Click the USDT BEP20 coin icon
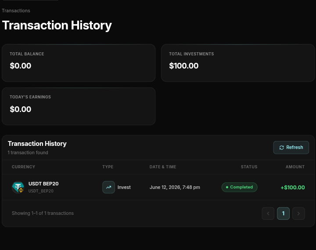Image resolution: width=316 pixels, height=250 pixels. (x=18, y=187)
